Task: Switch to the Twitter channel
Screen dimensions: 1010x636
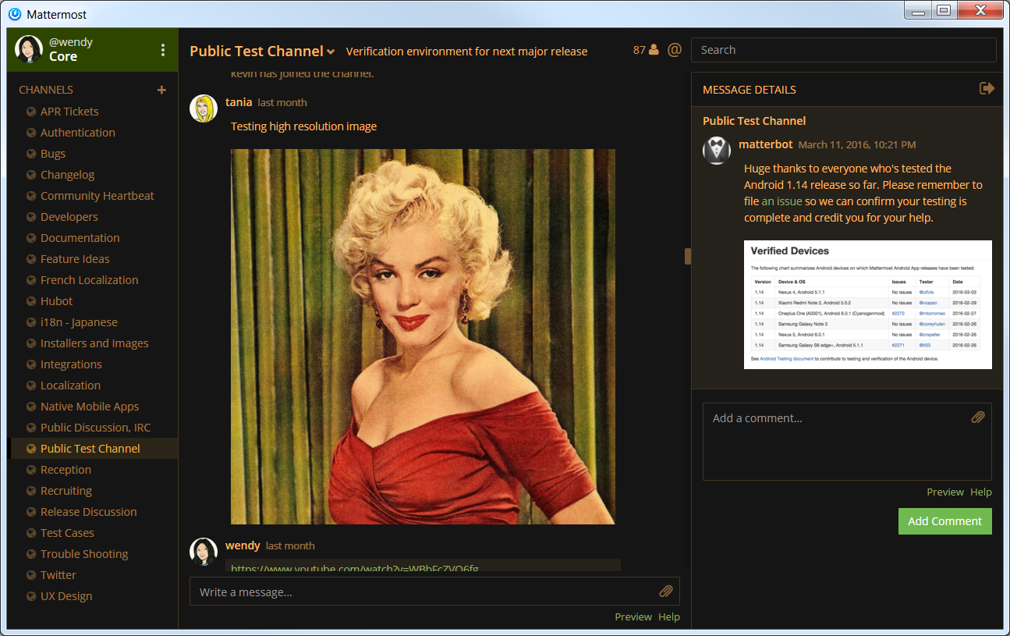Action: coord(58,575)
